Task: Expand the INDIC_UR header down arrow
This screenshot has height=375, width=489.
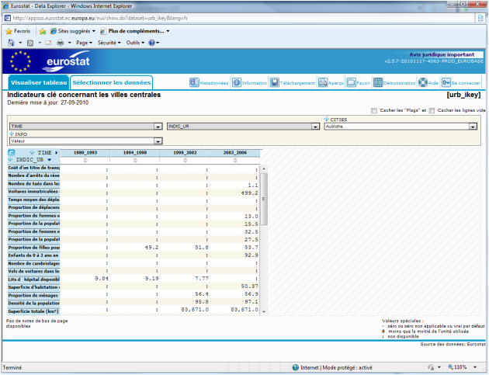Action: (x=49, y=160)
